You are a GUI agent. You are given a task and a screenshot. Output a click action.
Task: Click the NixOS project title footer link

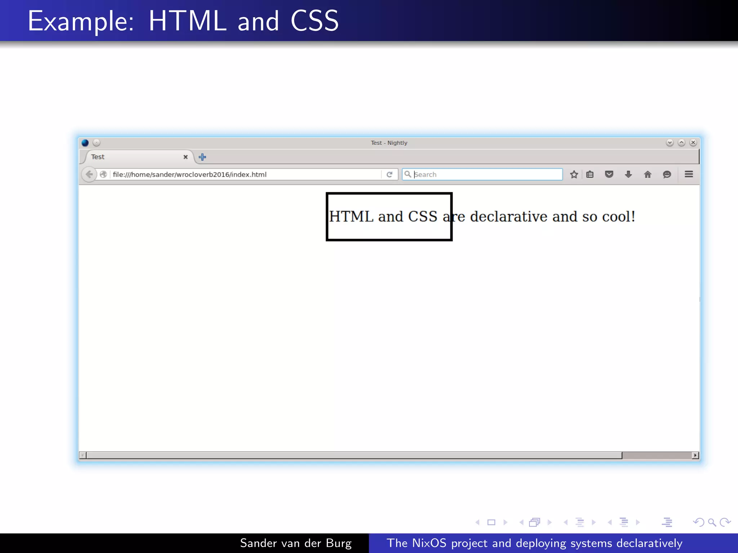coord(535,543)
